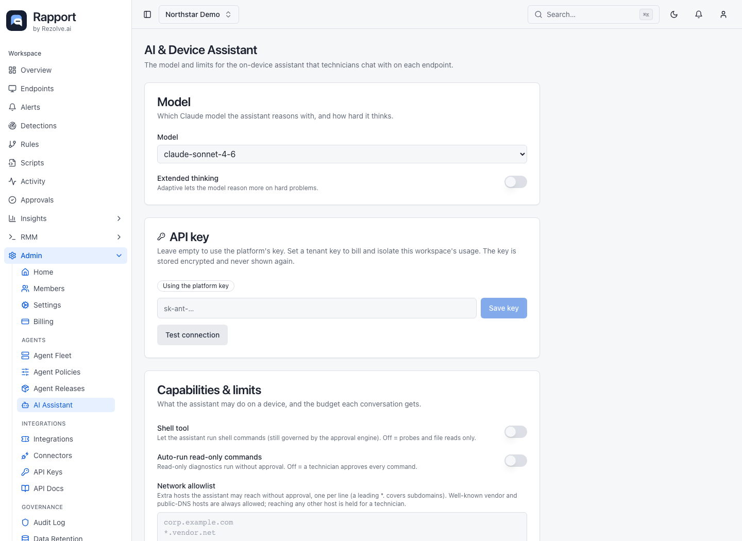Click the Agent Policies sliders icon
The width and height of the screenshot is (742, 541).
(25, 372)
